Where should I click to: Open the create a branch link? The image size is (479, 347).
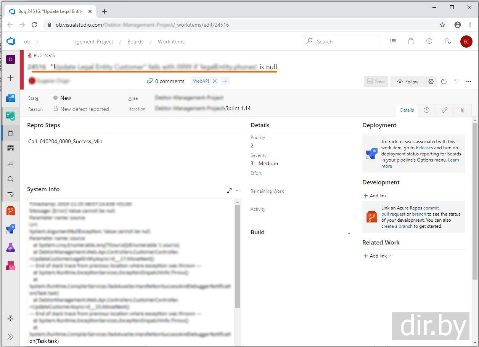coord(397,226)
